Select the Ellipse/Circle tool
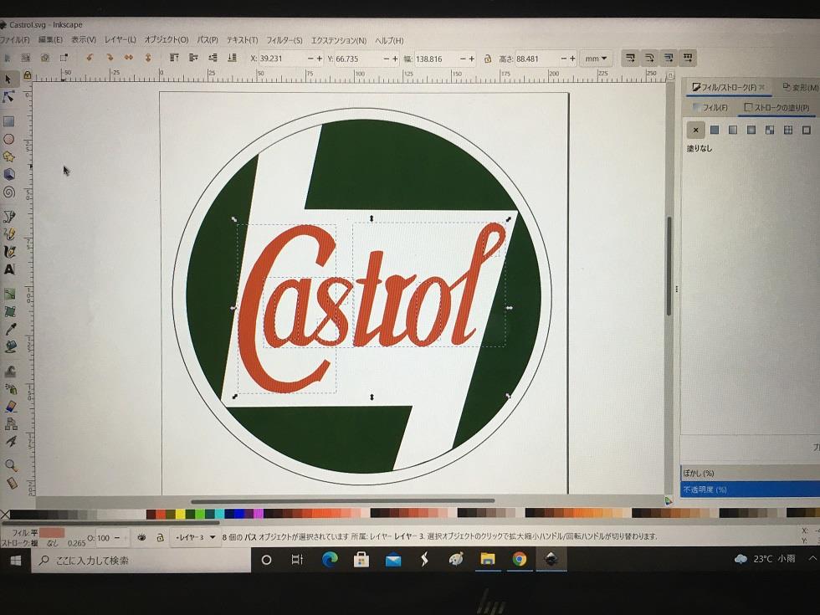820x615 pixels. click(8, 139)
